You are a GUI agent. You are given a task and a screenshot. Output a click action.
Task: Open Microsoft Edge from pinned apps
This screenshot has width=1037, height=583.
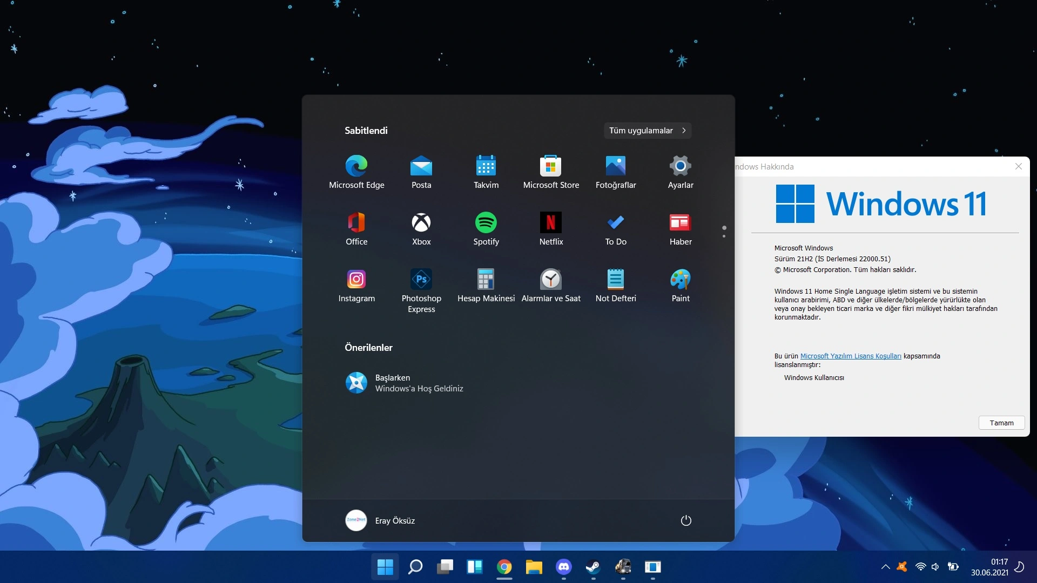(356, 172)
